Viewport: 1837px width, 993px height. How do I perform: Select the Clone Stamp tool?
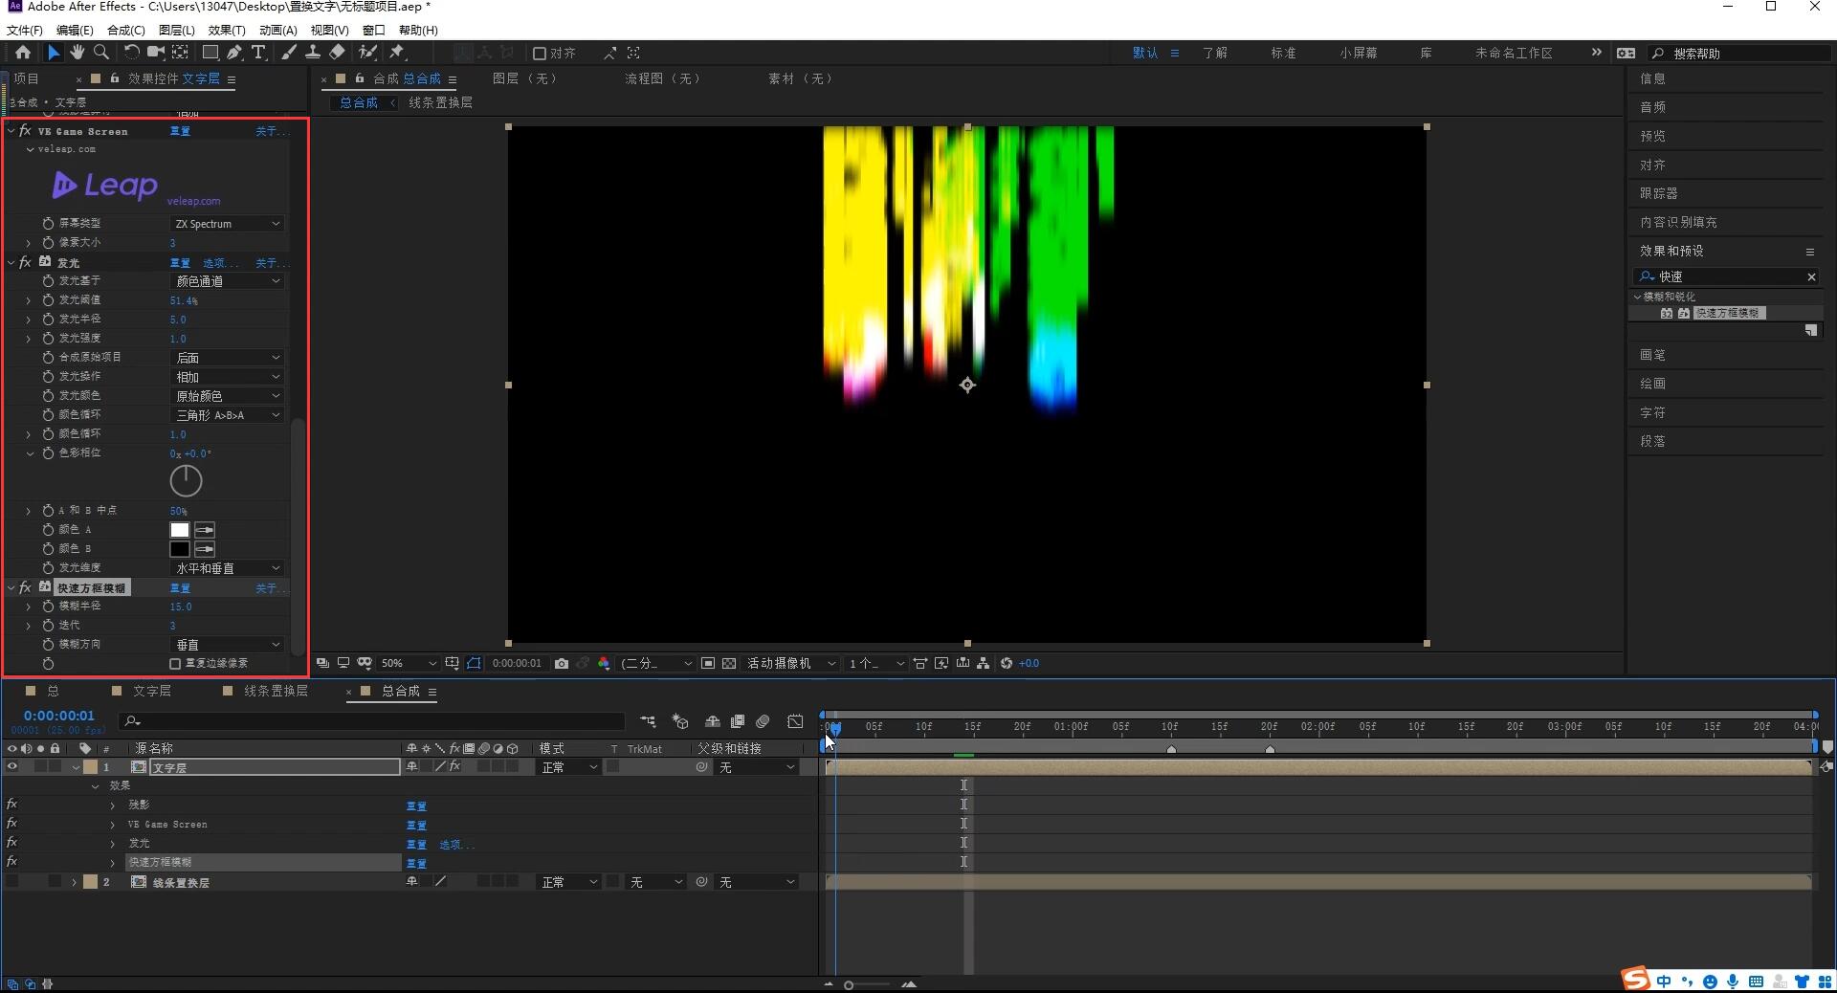[313, 53]
